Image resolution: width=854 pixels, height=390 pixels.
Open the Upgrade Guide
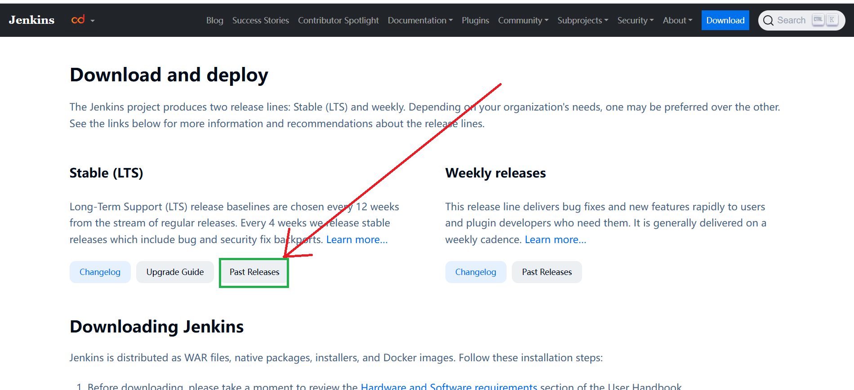point(175,272)
